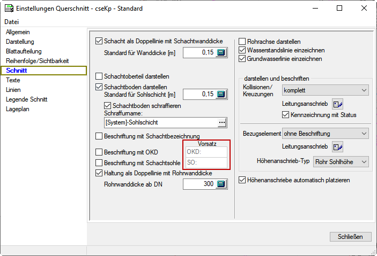Switch to Darstellung settings page

point(20,42)
